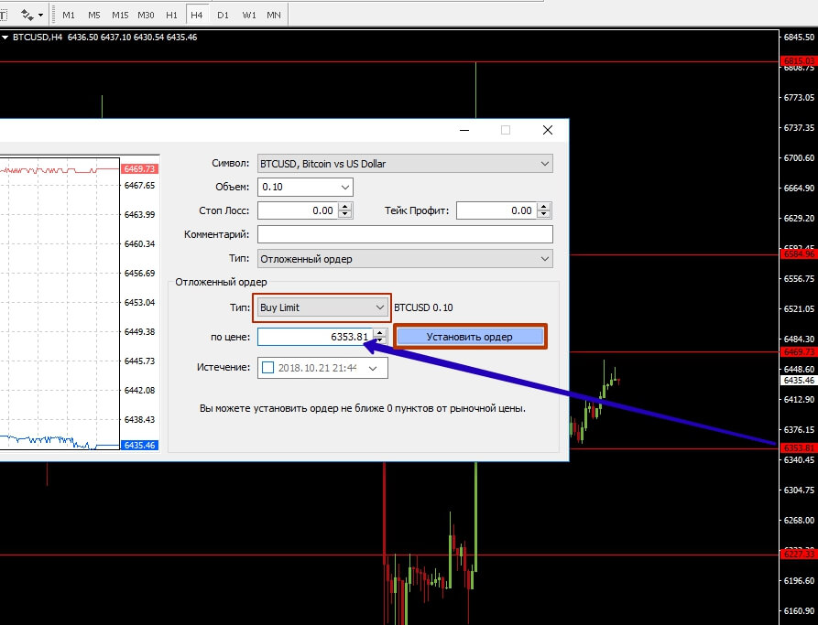This screenshot has height=625, width=818.
Task: Open the Символ BTCUSD dropdown
Action: (x=404, y=164)
